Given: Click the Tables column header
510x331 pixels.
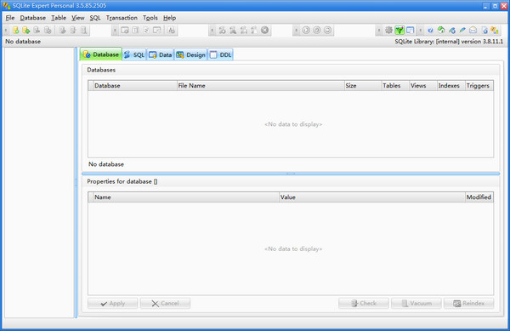Looking at the screenshot, I should point(395,86).
